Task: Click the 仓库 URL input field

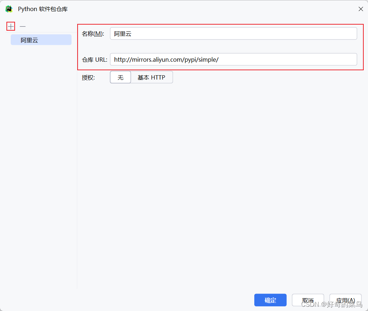Action: [234, 60]
